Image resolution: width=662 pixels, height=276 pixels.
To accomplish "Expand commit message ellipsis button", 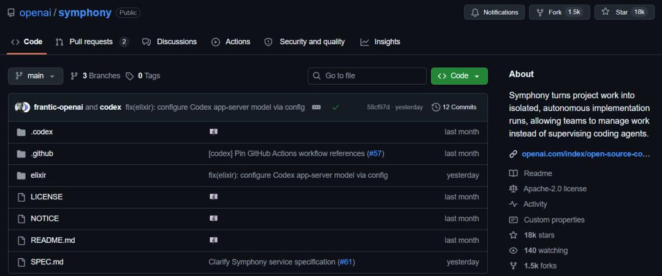I will (x=316, y=107).
